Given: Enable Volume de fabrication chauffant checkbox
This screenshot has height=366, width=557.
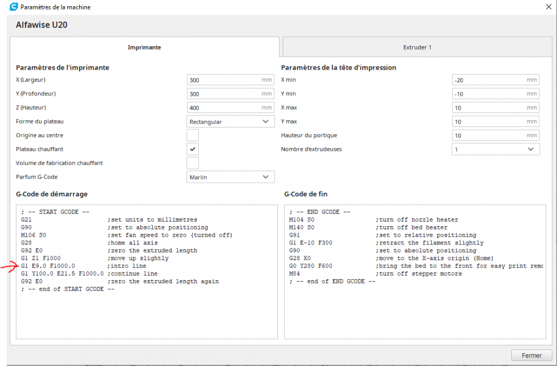Looking at the screenshot, I should (x=193, y=163).
